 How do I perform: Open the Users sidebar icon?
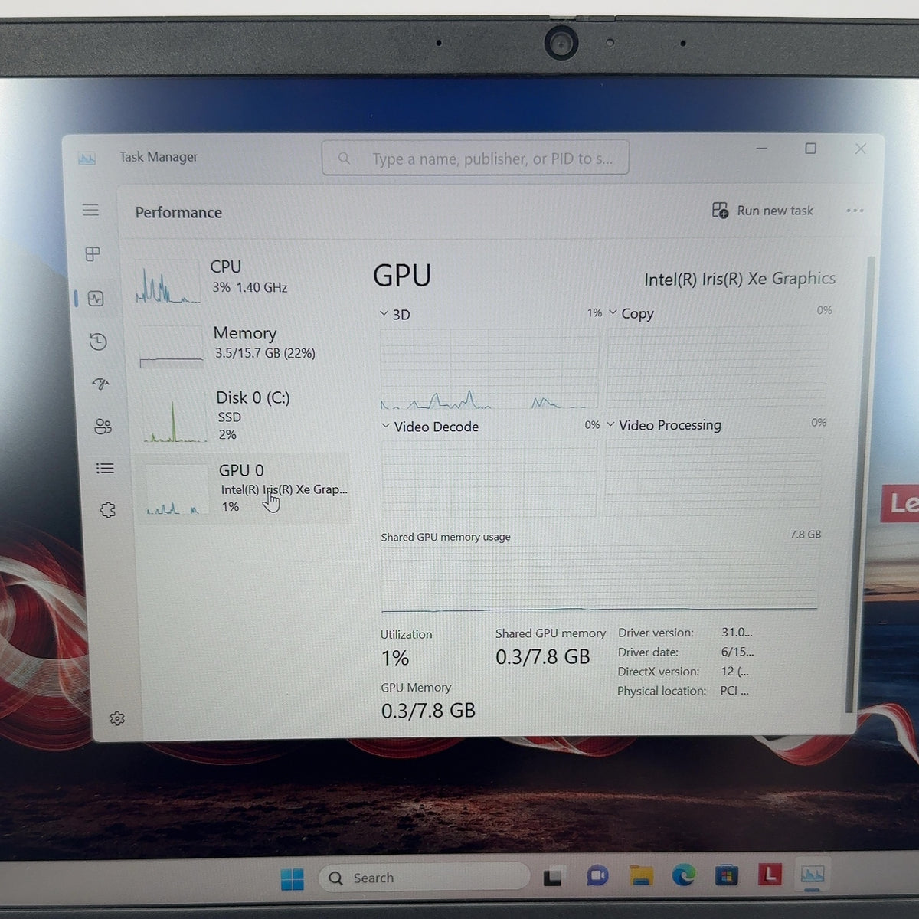coord(103,427)
